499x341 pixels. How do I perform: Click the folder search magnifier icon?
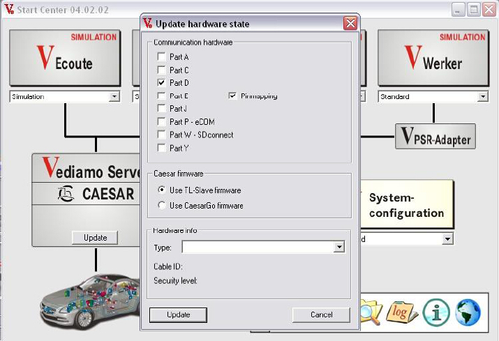pos(370,314)
